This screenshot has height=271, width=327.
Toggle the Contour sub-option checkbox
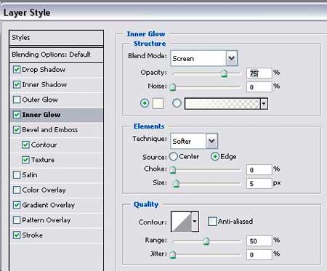tap(25, 145)
